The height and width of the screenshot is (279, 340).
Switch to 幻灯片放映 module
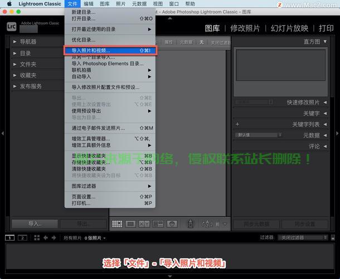289,28
